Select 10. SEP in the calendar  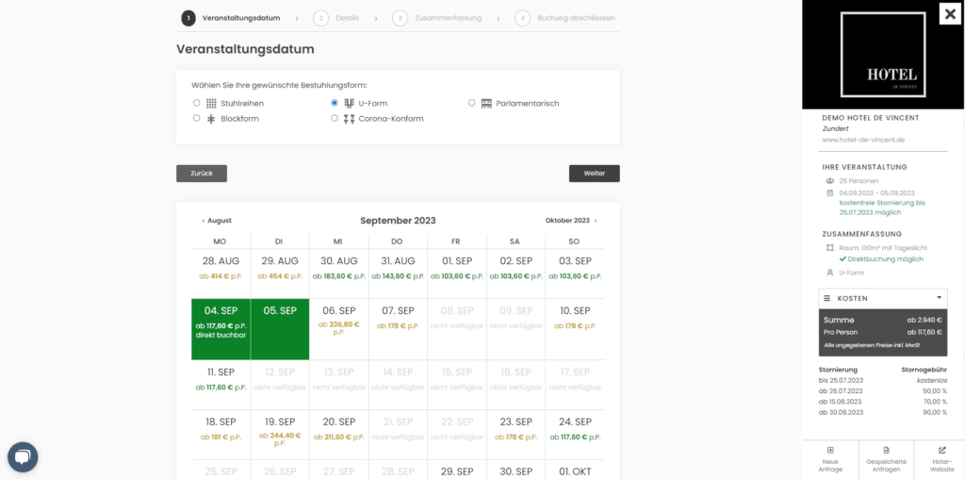pyautogui.click(x=575, y=317)
